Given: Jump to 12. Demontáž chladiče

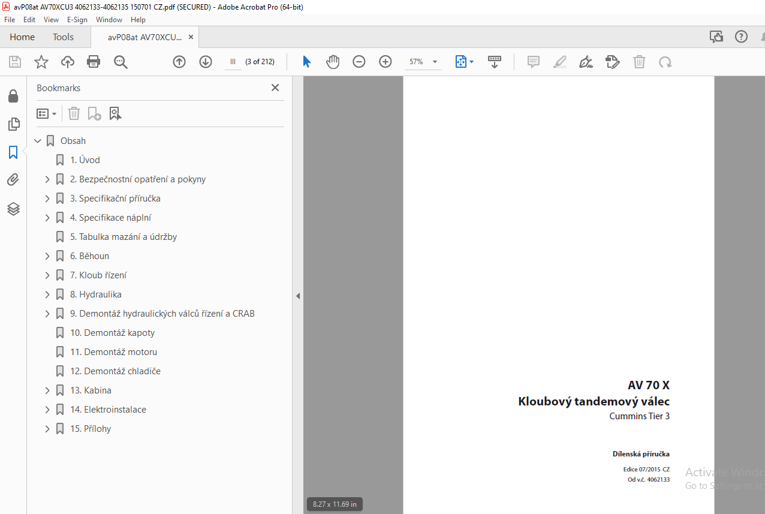Looking at the screenshot, I should coord(116,371).
